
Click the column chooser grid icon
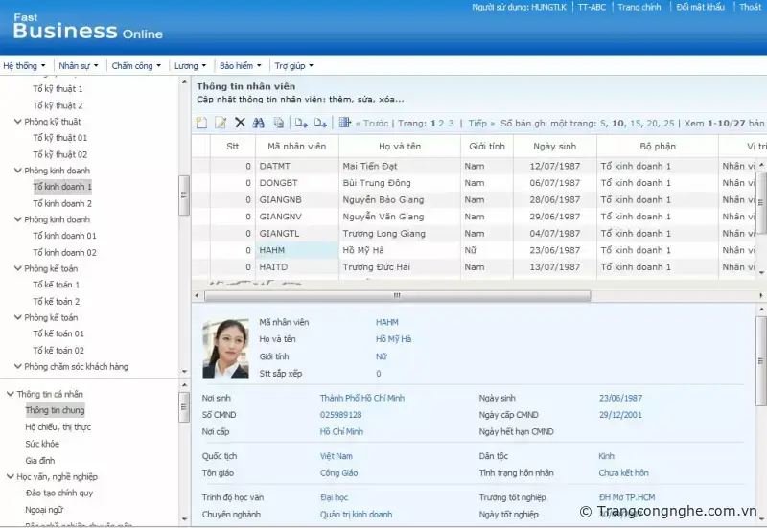click(345, 123)
